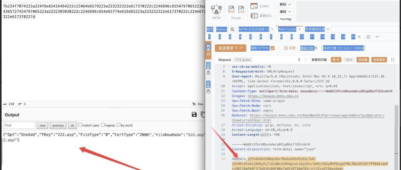
Task: Open 历史 history clock button
Action: tap(290, 48)
